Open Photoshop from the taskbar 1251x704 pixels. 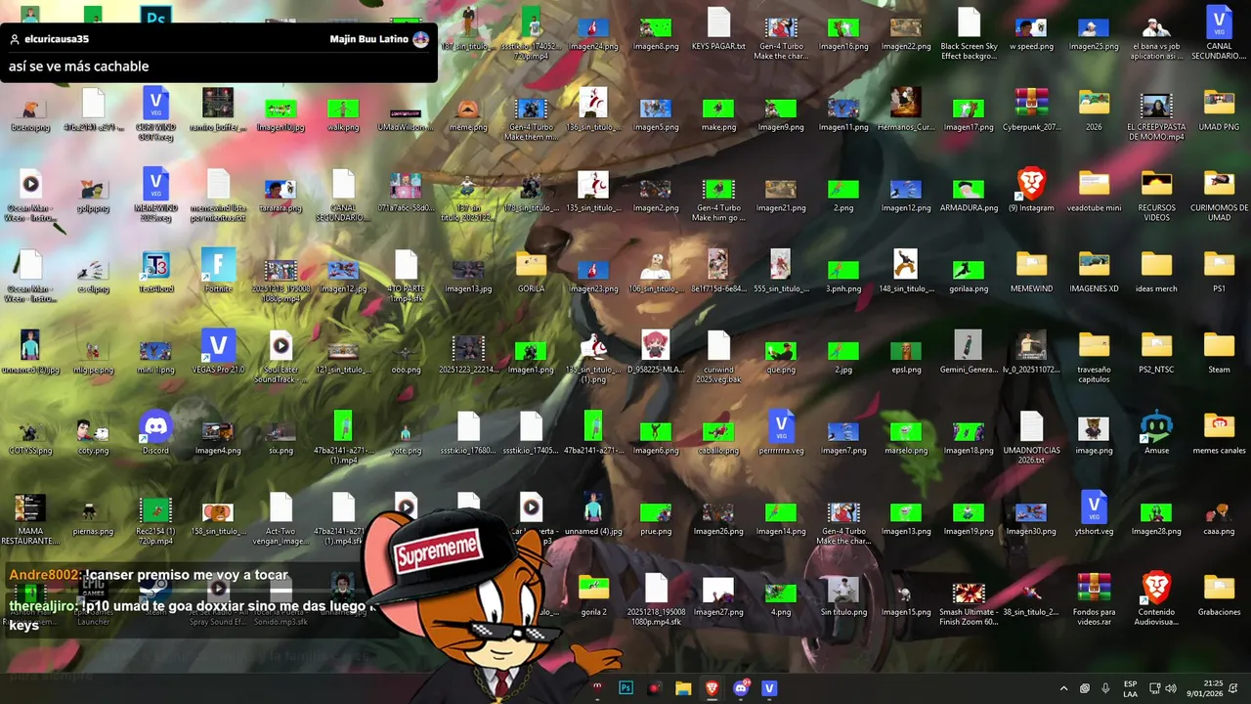tap(626, 688)
